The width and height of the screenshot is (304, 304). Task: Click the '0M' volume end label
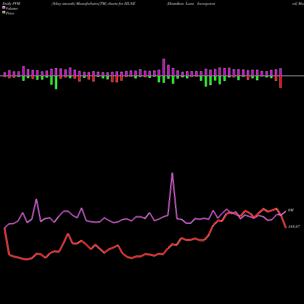291,210
